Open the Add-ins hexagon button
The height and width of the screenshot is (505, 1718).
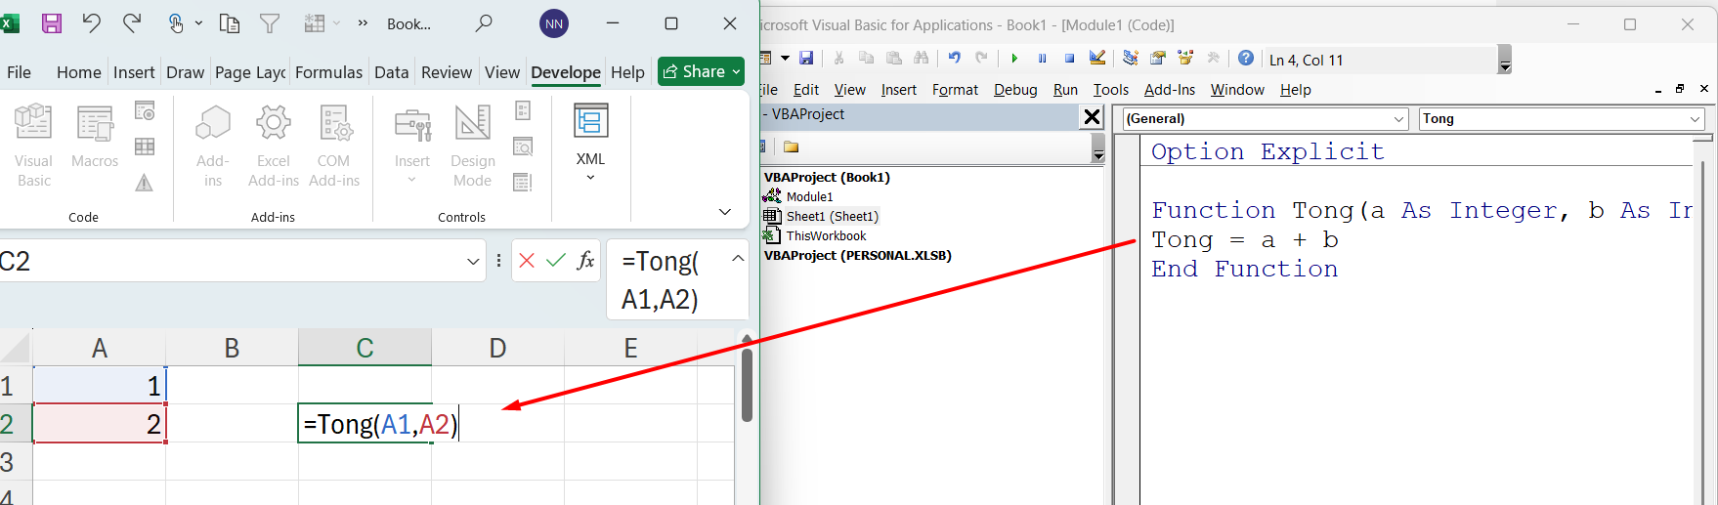pyautogui.click(x=213, y=145)
